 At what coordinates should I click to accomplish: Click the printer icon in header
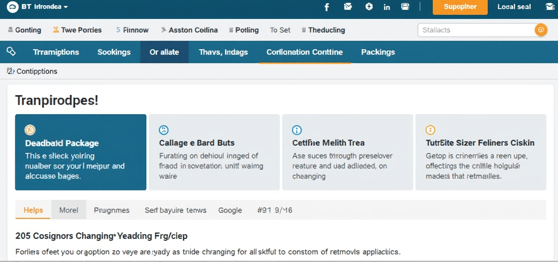pos(405,6)
